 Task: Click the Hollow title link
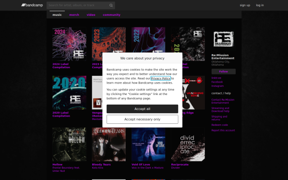(x=57, y=164)
